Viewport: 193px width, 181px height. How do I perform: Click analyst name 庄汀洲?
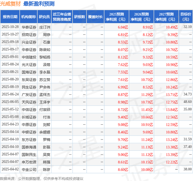click(45, 27)
